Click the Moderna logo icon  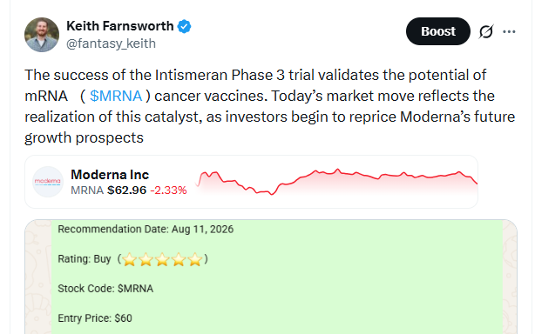(48, 182)
